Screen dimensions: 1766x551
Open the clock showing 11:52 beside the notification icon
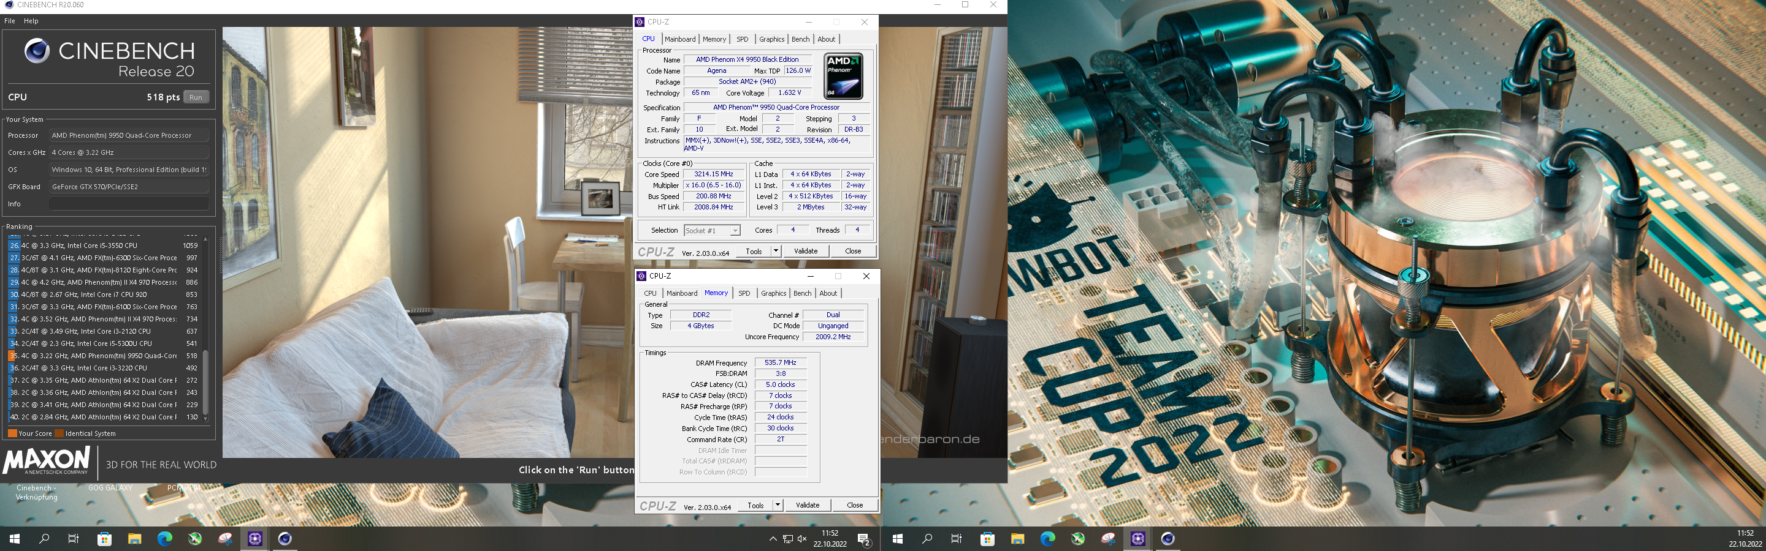(x=830, y=539)
